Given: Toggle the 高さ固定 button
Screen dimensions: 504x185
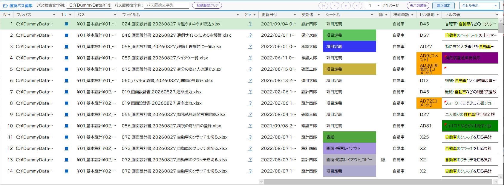Looking at the screenshot, I should (443, 6).
